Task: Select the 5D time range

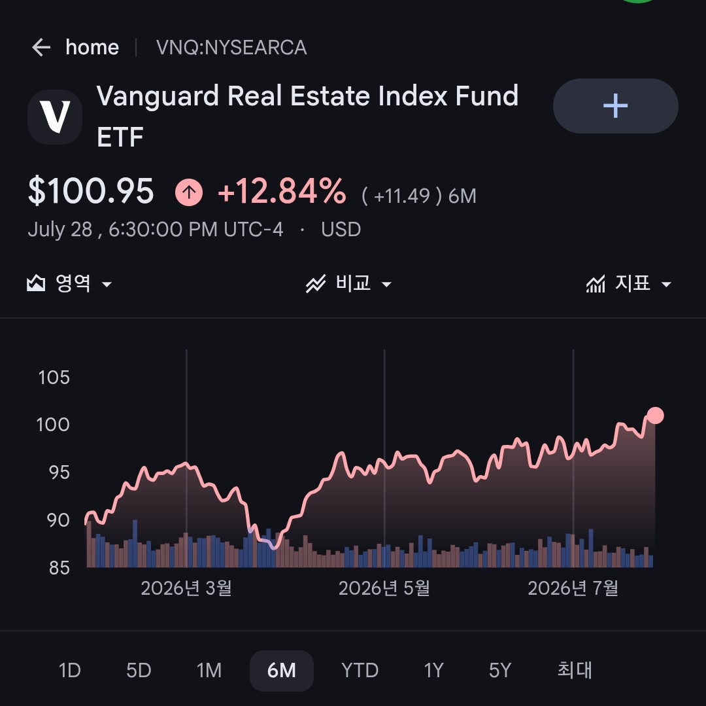Action: 139,671
